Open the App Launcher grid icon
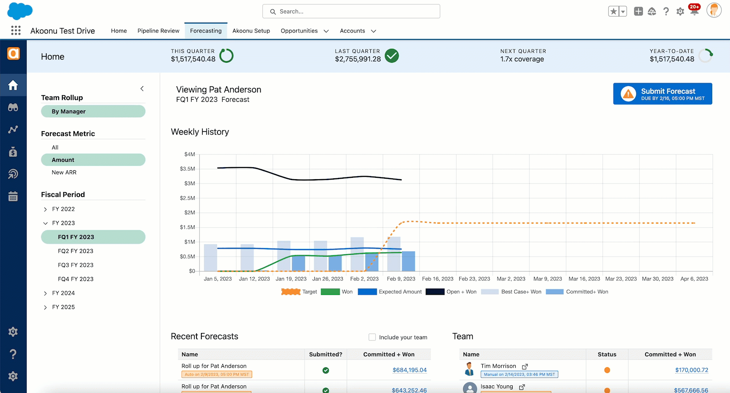 16,30
